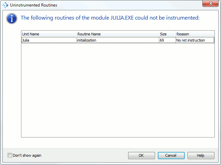Select the Julia unit row cell

point(49,40)
